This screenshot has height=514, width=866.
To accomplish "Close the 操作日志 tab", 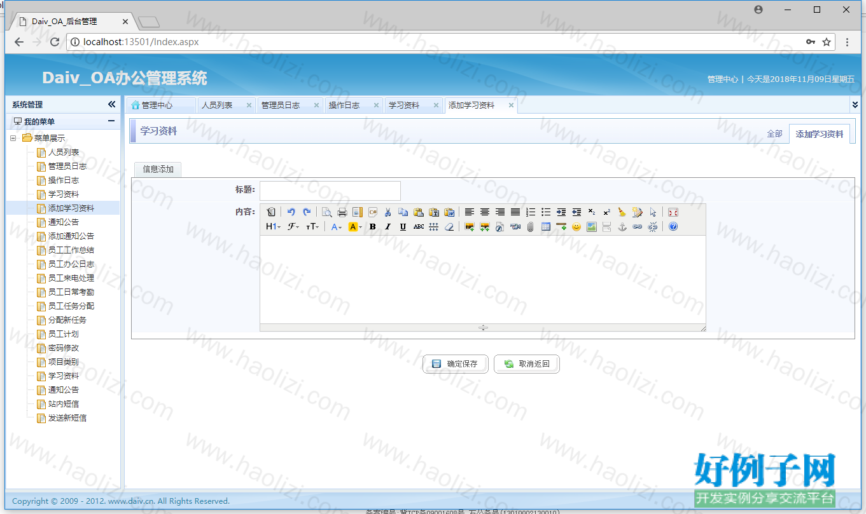I will 376,105.
